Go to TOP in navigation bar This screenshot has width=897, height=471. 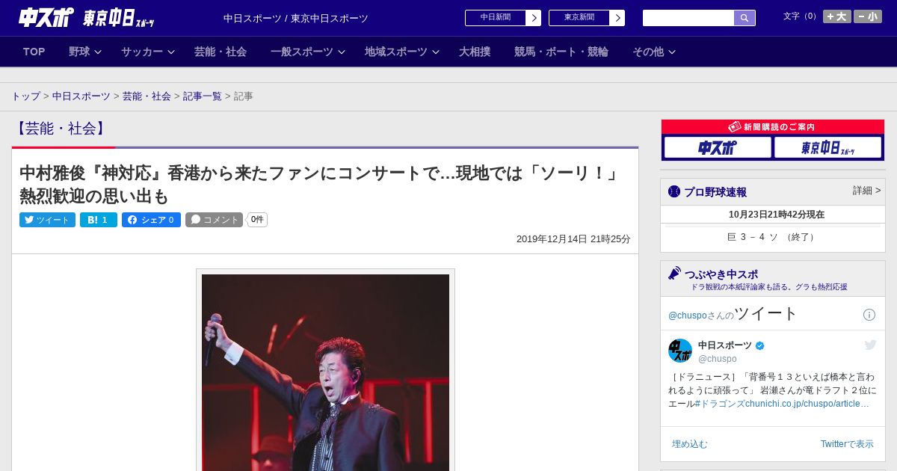[34, 52]
